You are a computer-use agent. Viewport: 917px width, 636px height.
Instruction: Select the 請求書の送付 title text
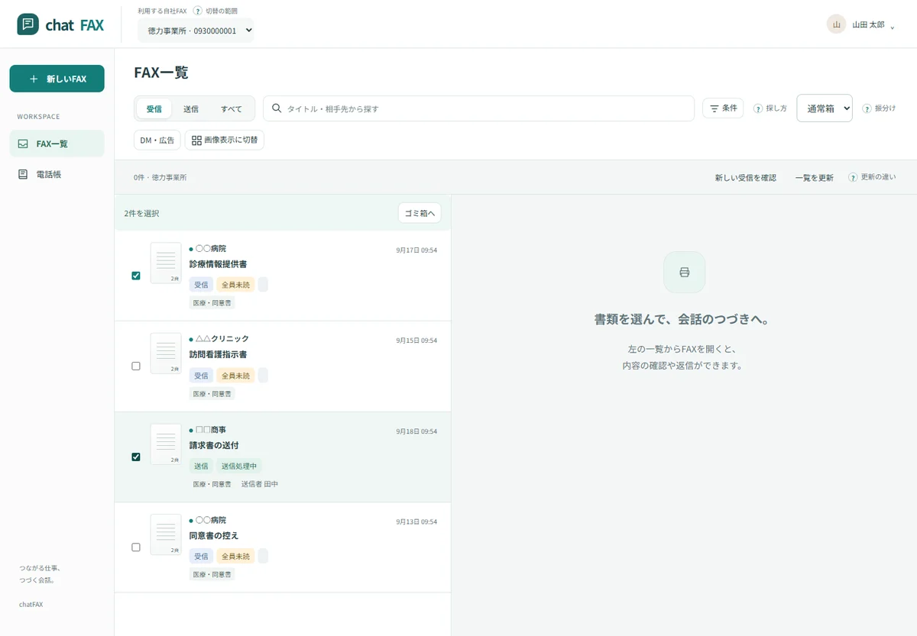click(x=214, y=445)
